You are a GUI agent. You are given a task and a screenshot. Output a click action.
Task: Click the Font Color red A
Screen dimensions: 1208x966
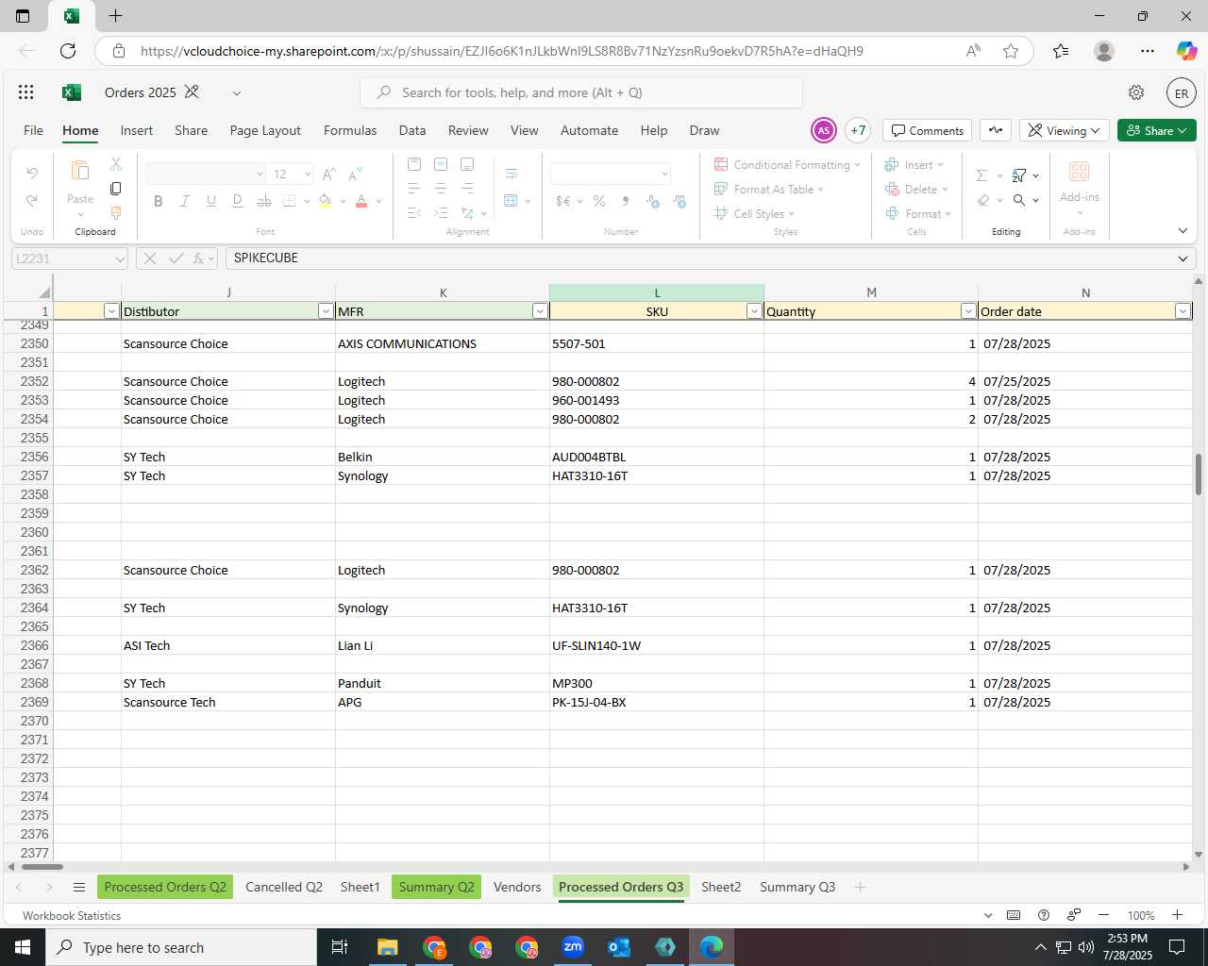coord(361,201)
